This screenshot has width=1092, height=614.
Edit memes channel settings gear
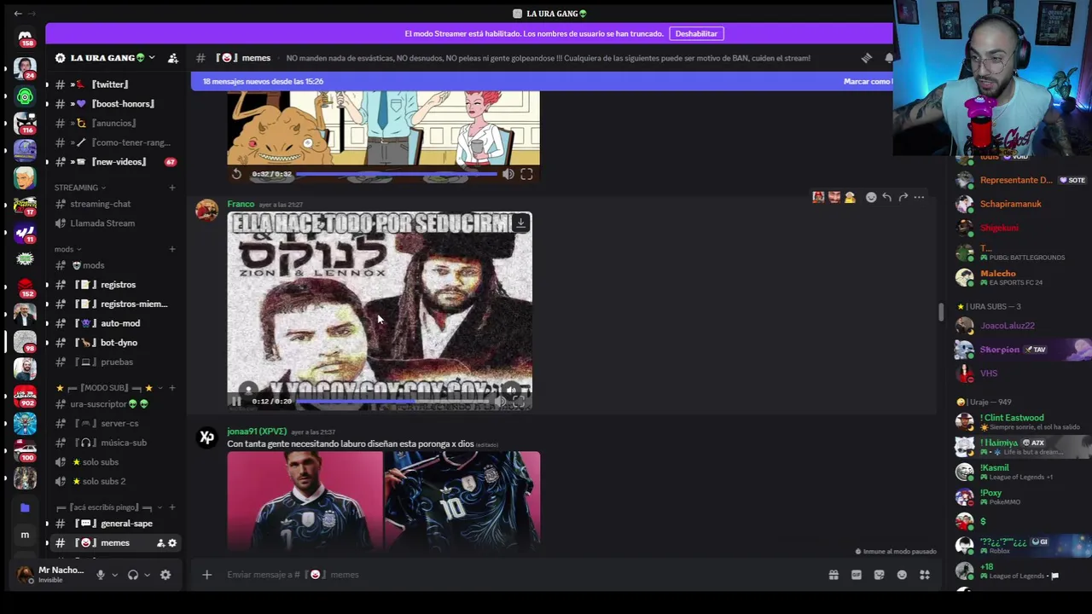[172, 543]
